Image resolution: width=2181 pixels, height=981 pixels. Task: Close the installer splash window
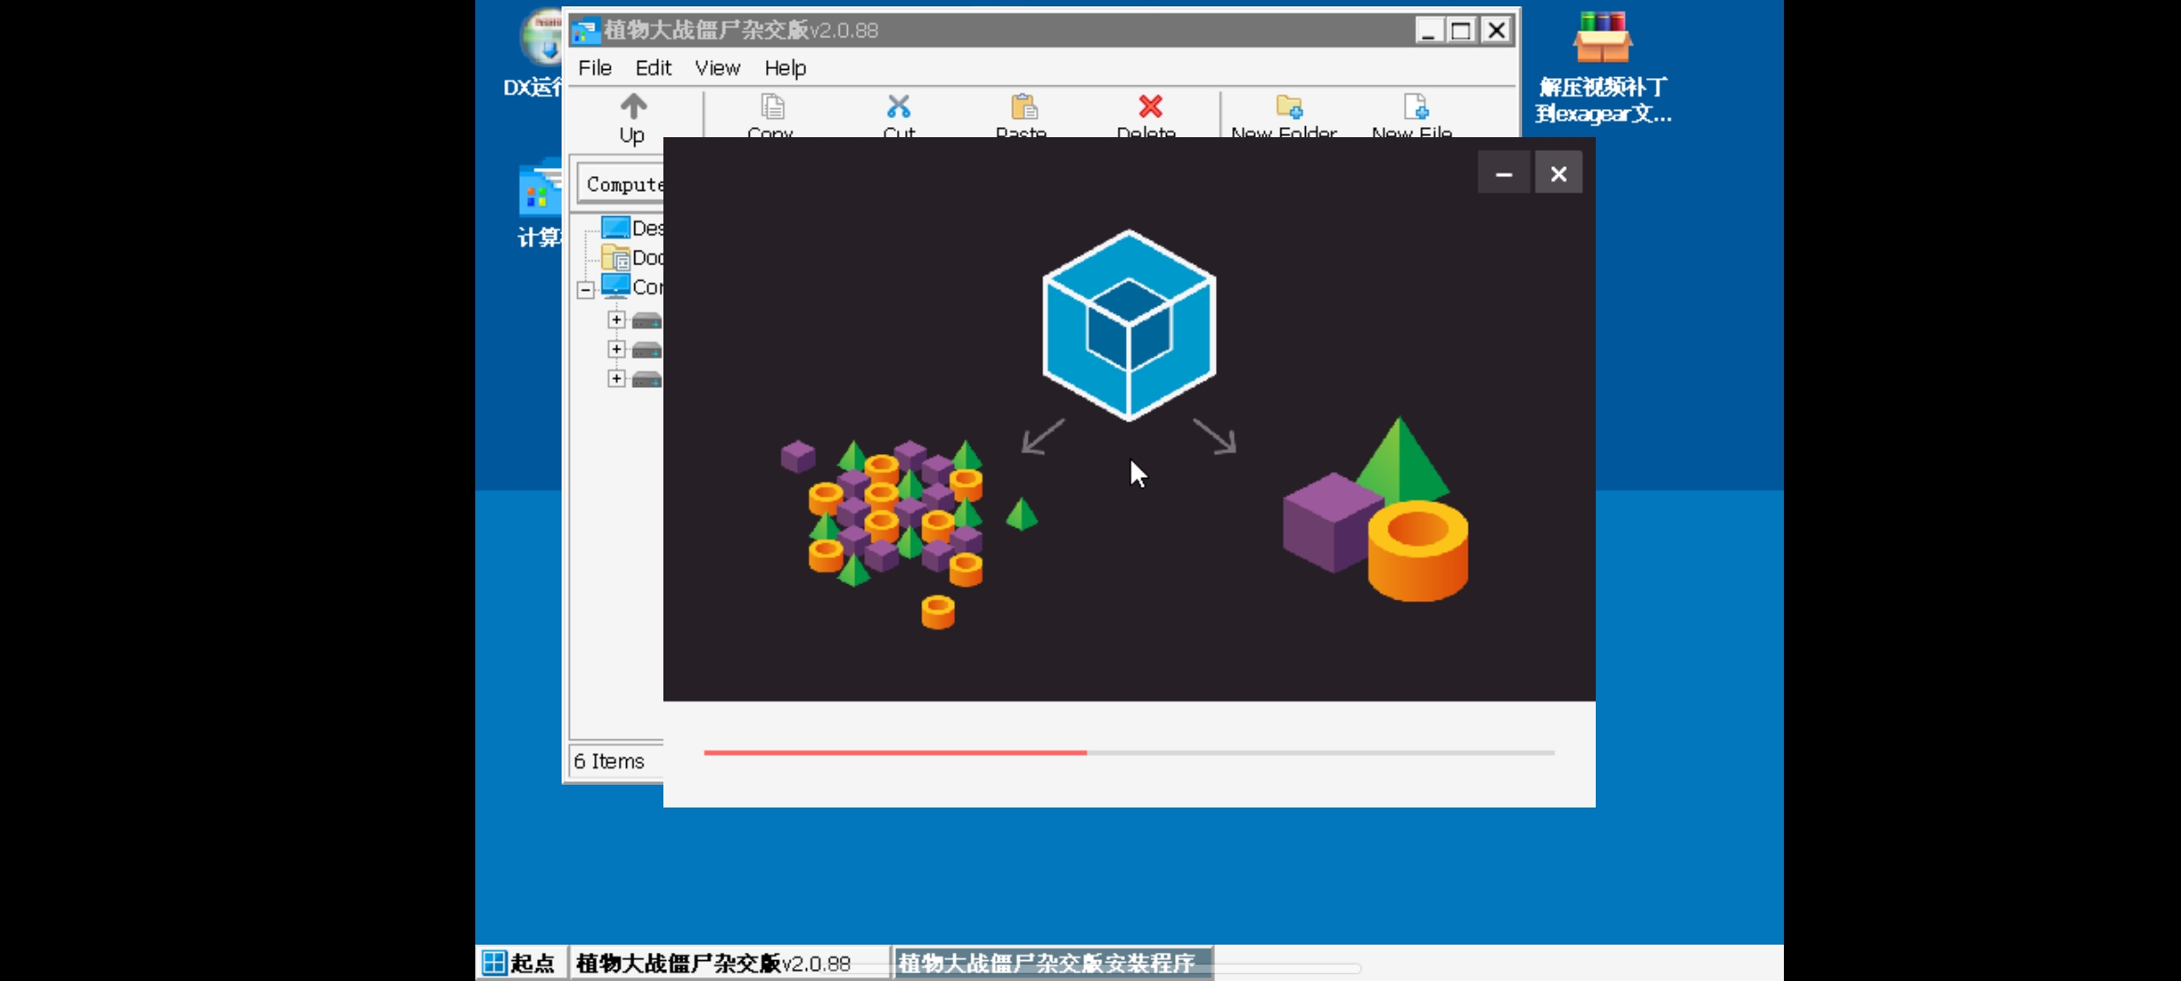point(1559,173)
